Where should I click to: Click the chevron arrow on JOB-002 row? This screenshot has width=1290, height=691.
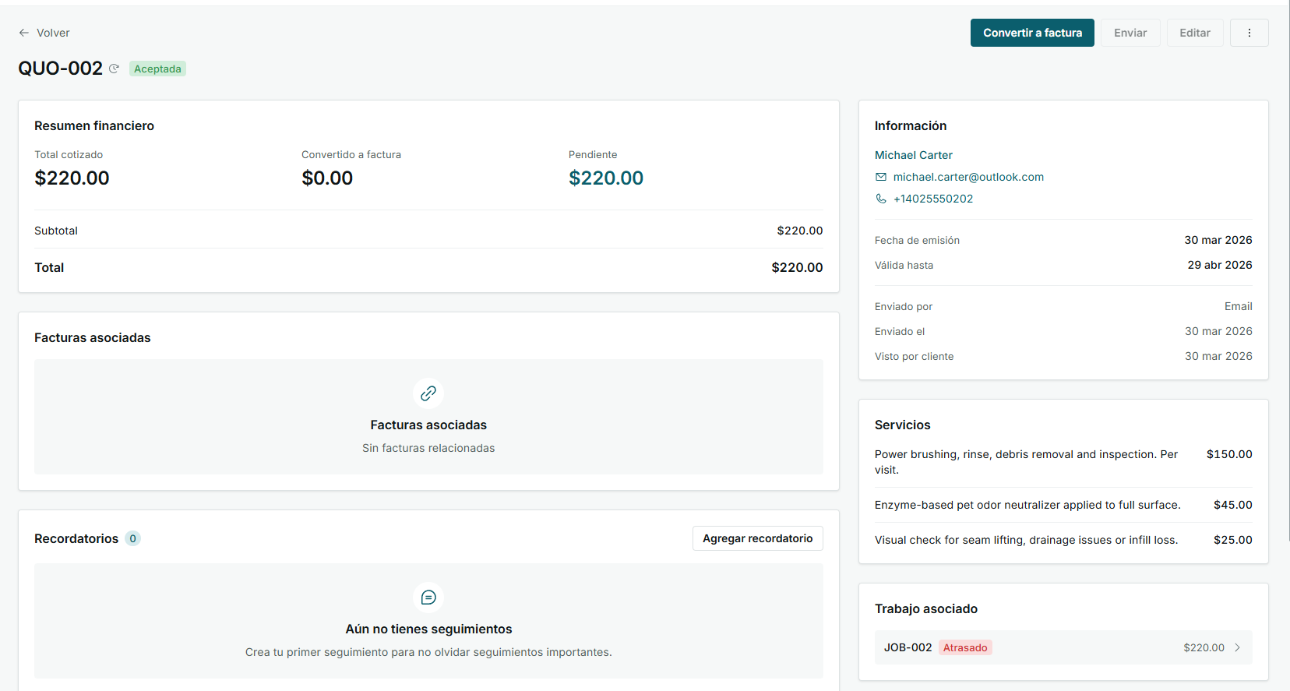(x=1237, y=647)
